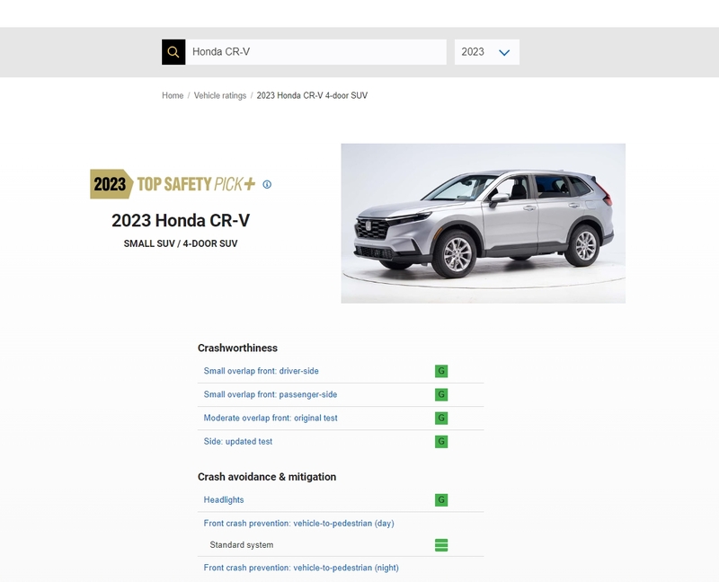Click green bars rating for Standard system

440,543
